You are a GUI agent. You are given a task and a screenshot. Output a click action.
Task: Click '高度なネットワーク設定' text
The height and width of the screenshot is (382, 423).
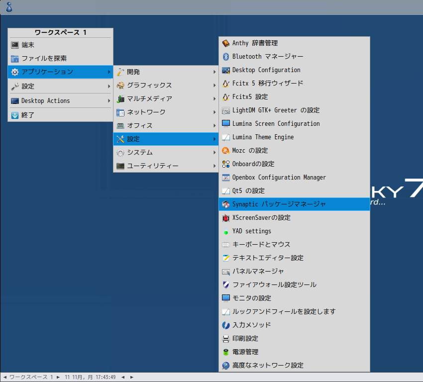[x=268, y=366]
